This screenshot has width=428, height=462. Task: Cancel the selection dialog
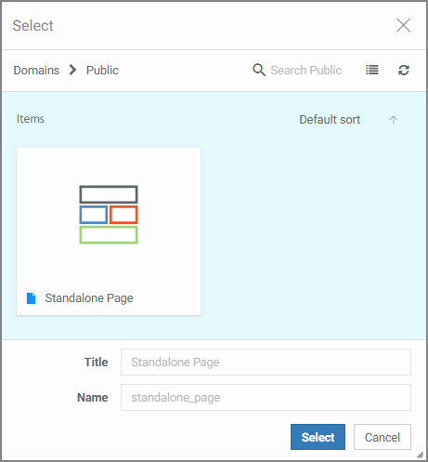383,437
